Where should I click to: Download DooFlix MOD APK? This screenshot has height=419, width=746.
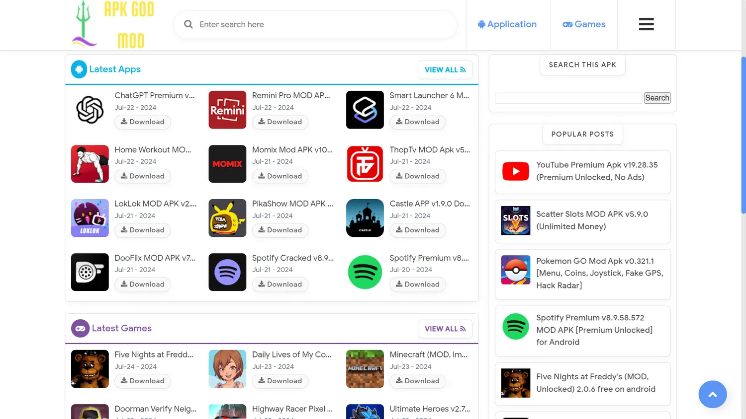point(143,284)
